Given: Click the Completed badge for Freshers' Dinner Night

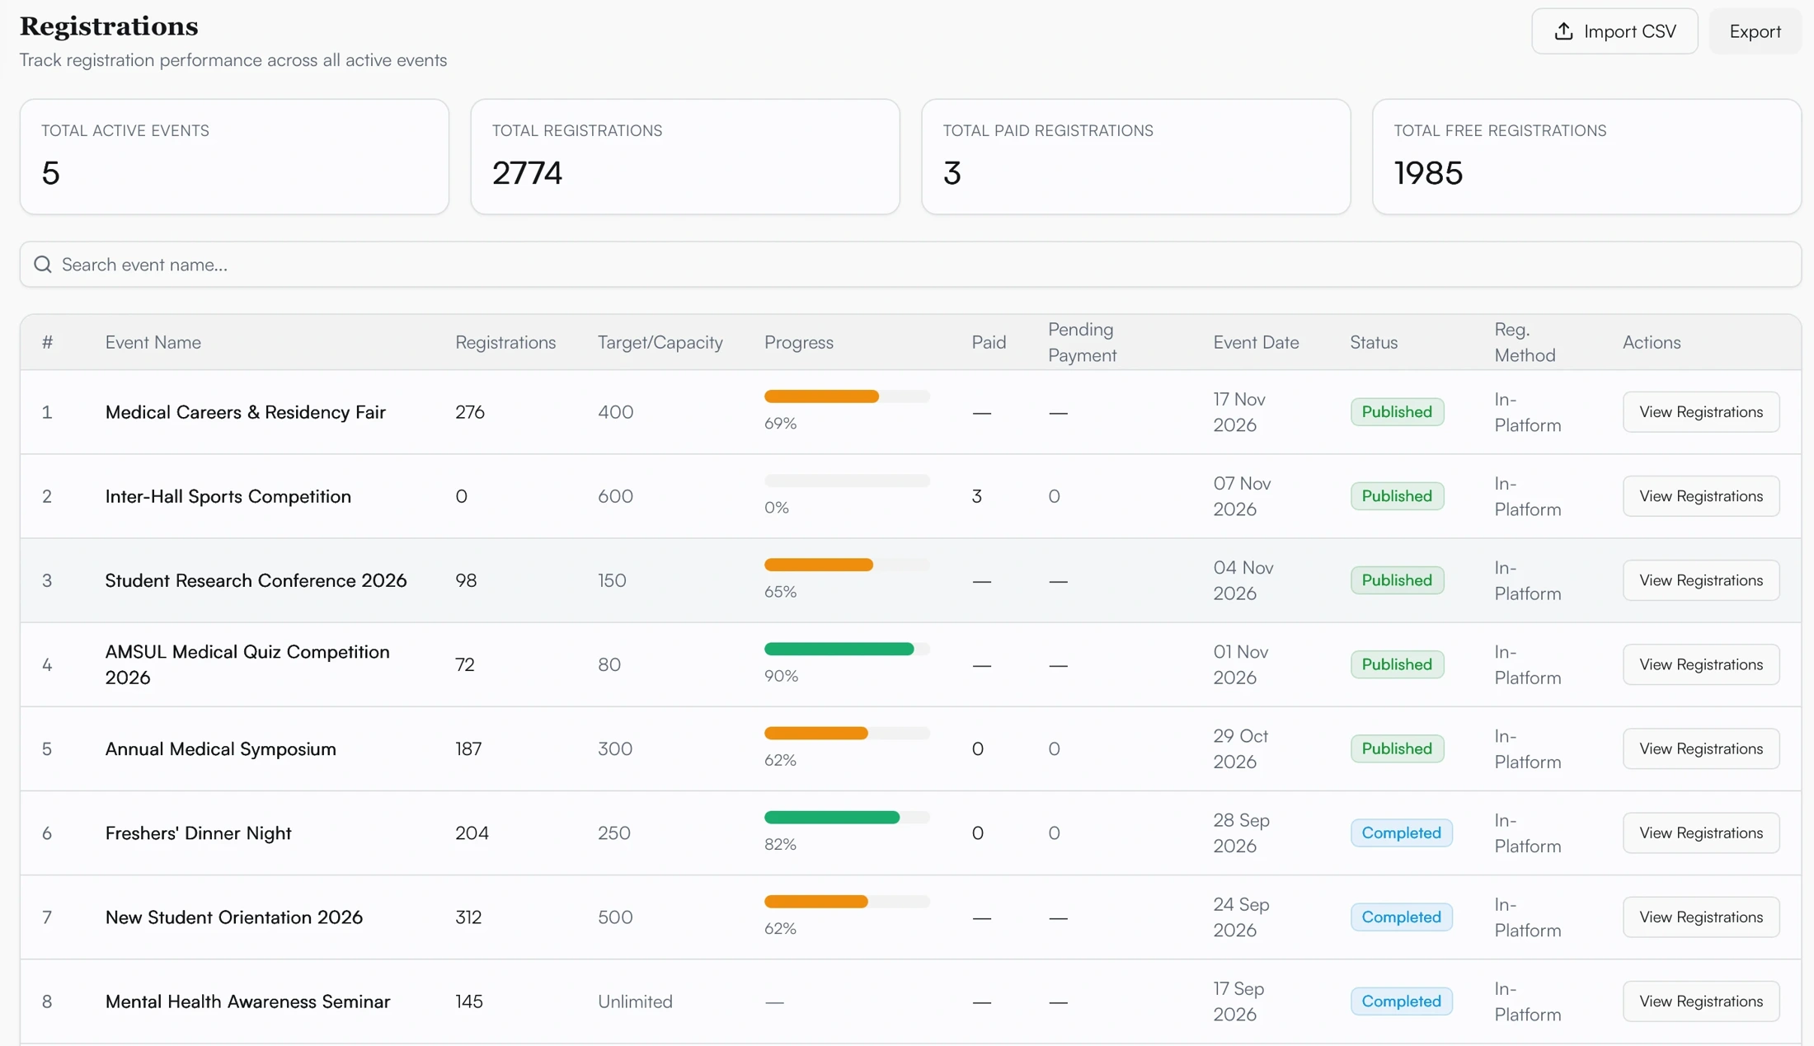Looking at the screenshot, I should (1401, 833).
